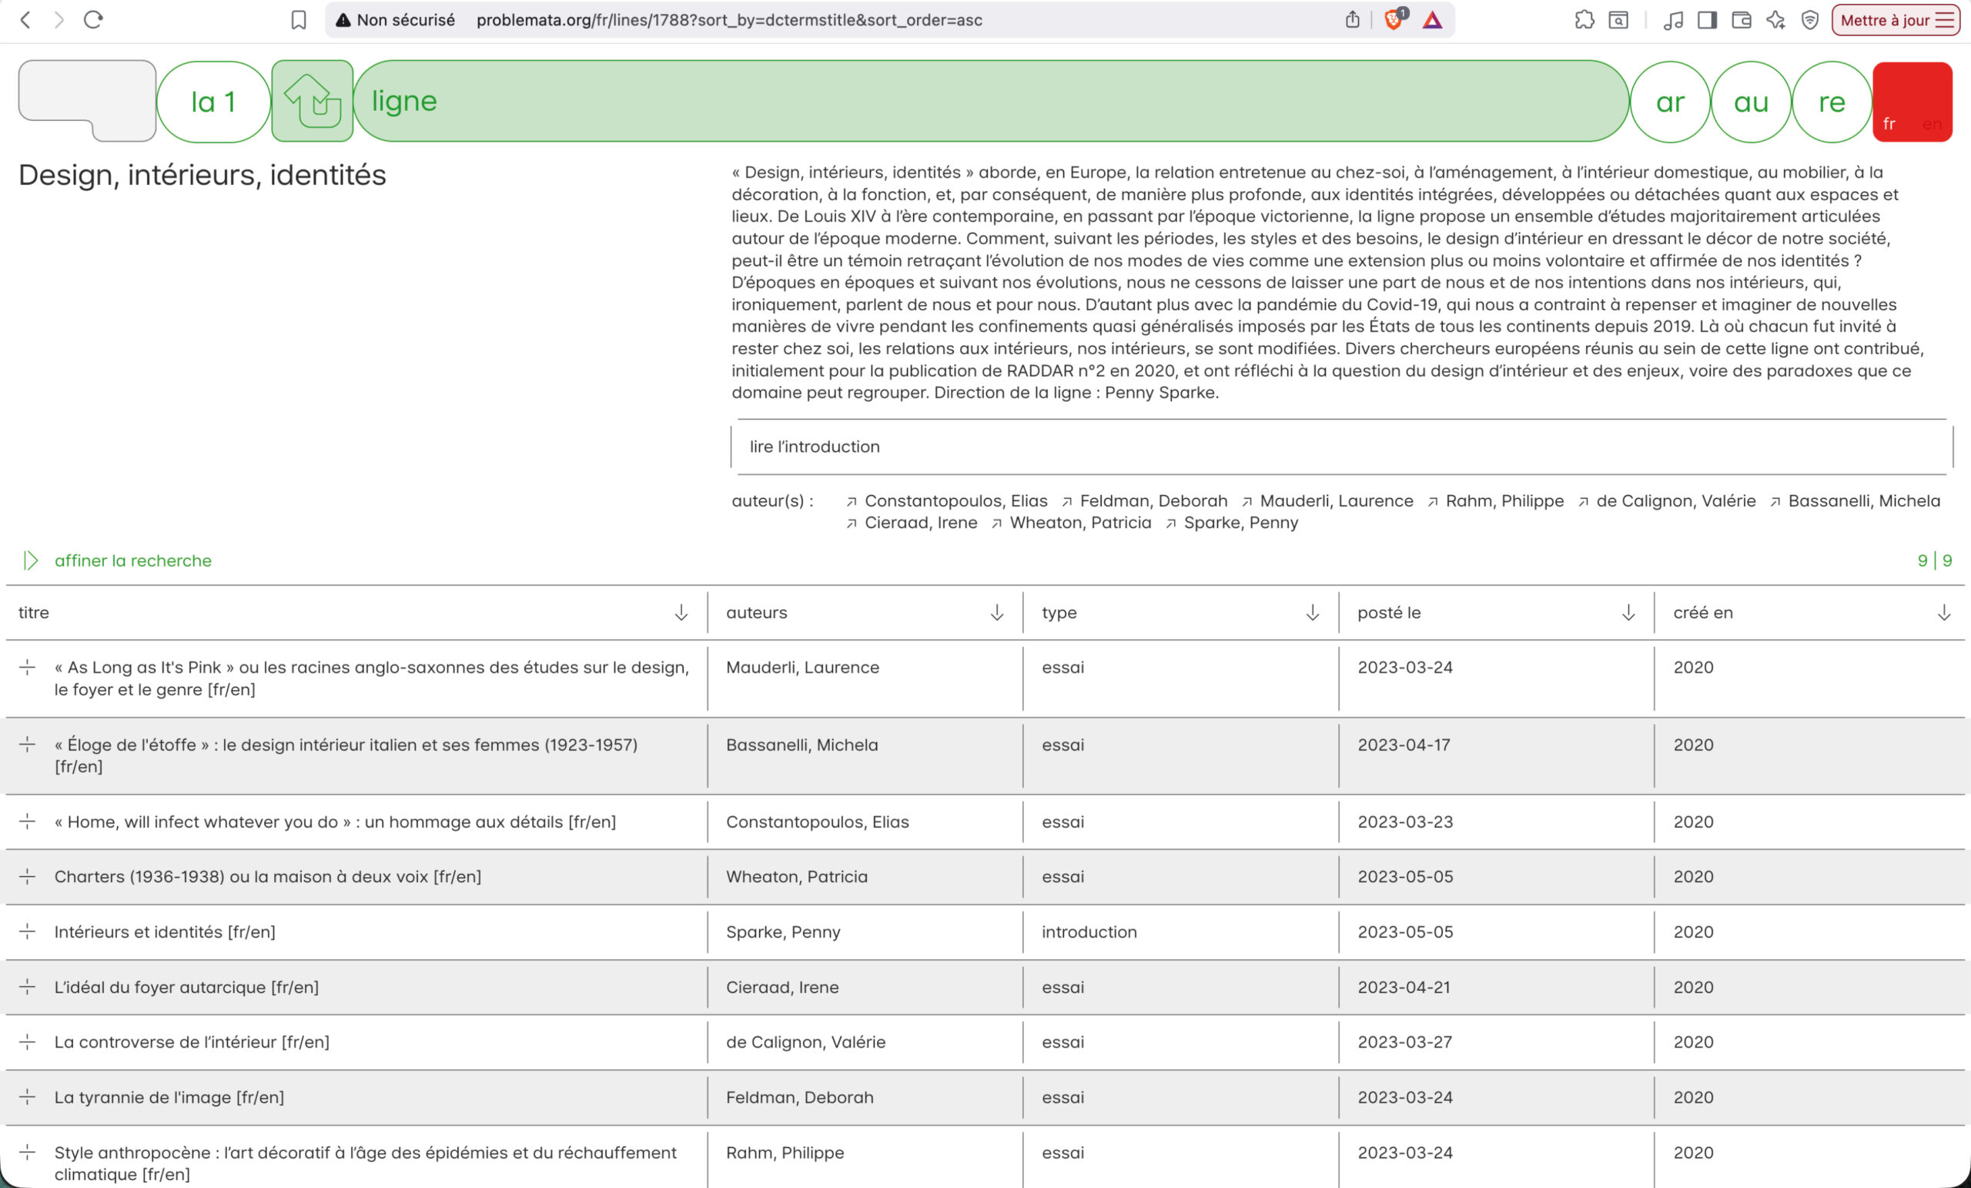The image size is (1971, 1188).
Task: Reload the page with the refresh icon
Action: [94, 20]
